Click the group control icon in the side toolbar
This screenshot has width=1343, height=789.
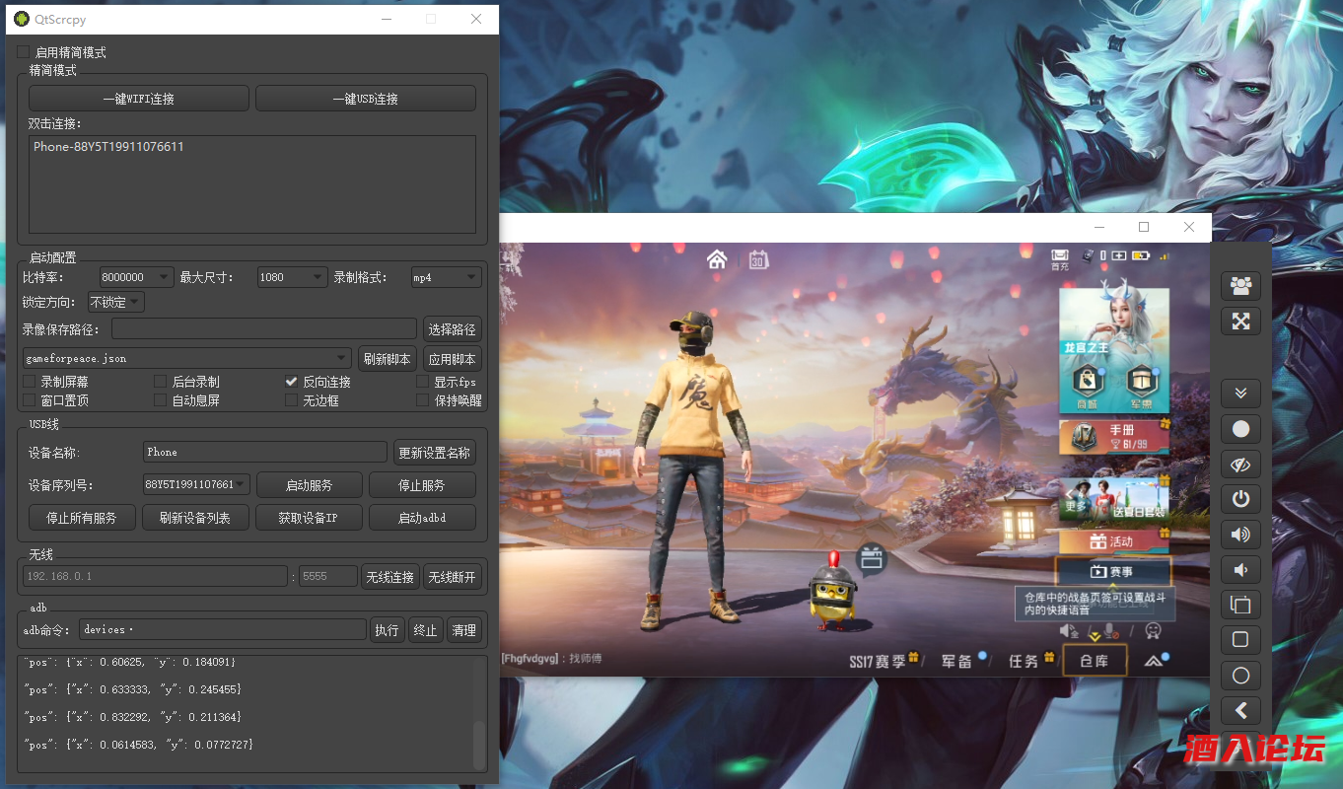pos(1240,286)
